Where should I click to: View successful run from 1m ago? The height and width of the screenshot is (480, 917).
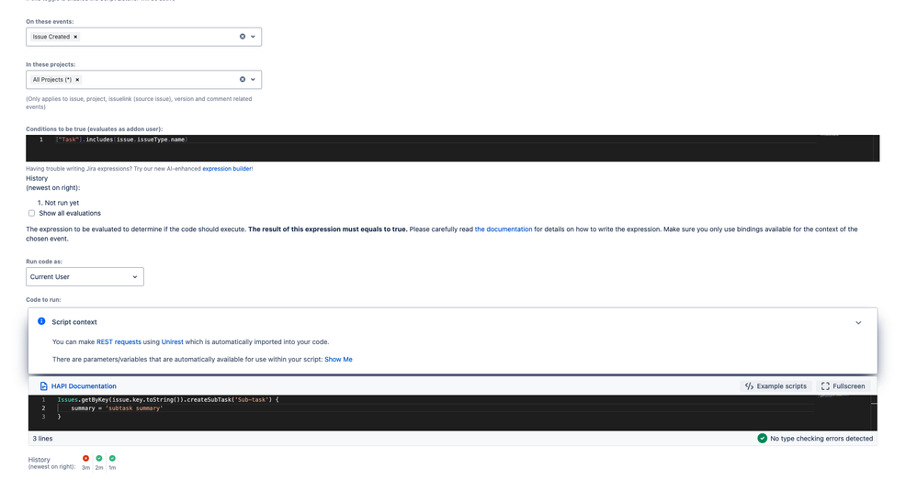112,458
